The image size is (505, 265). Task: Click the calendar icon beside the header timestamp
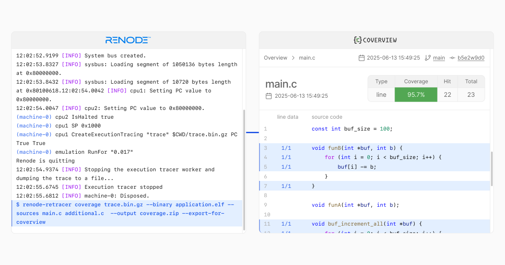[362, 57]
